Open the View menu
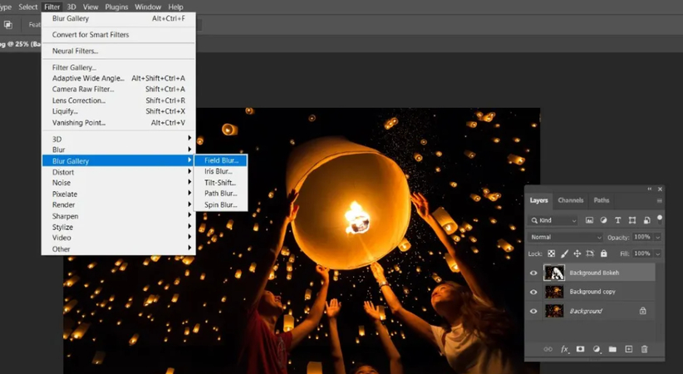The height and width of the screenshot is (374, 683). [x=91, y=7]
